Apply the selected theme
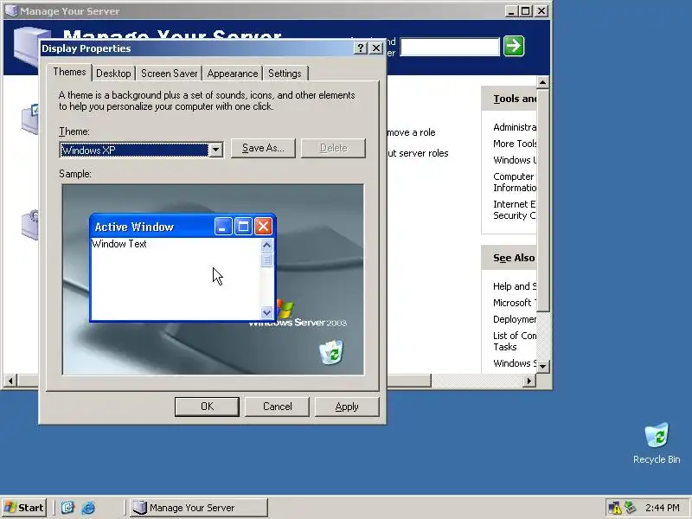The image size is (692, 519). point(347,407)
